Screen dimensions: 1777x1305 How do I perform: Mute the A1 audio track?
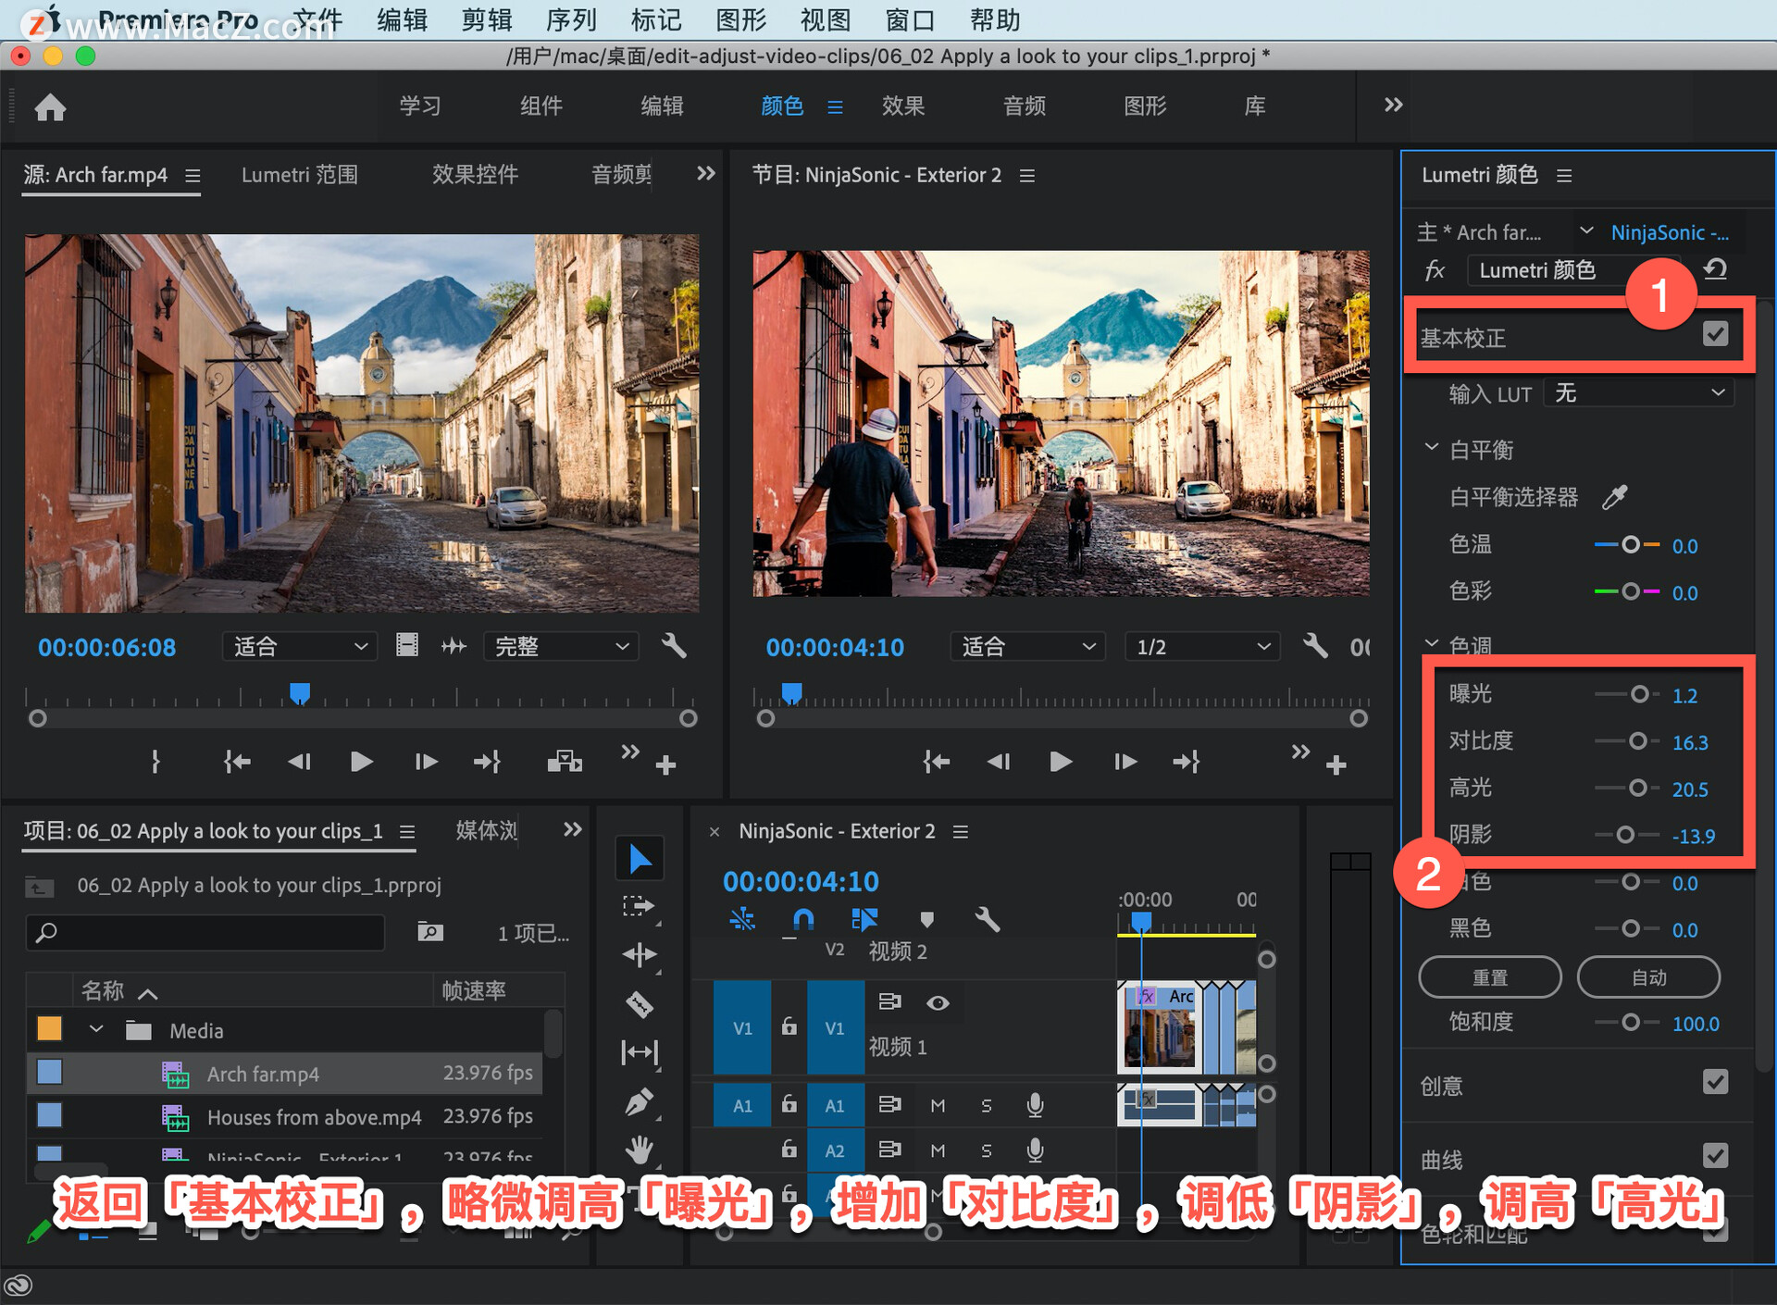coord(938,1105)
